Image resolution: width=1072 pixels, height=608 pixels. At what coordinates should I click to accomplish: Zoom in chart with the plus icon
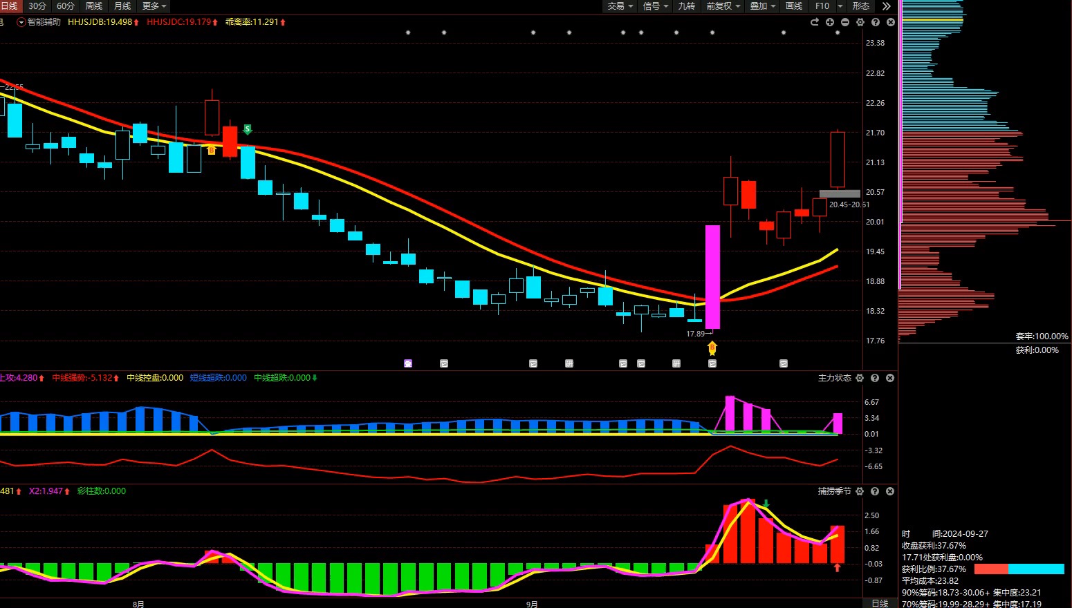pyautogui.click(x=830, y=22)
